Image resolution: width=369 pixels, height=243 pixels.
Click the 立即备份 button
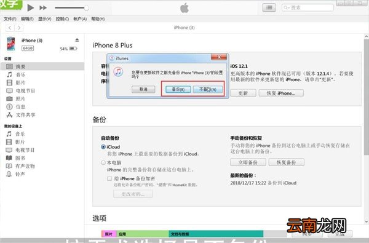point(248,162)
